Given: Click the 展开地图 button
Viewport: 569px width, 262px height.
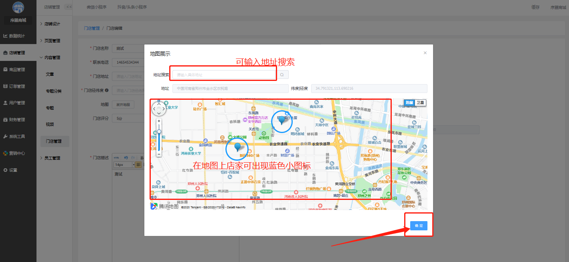Looking at the screenshot, I should click(123, 104).
